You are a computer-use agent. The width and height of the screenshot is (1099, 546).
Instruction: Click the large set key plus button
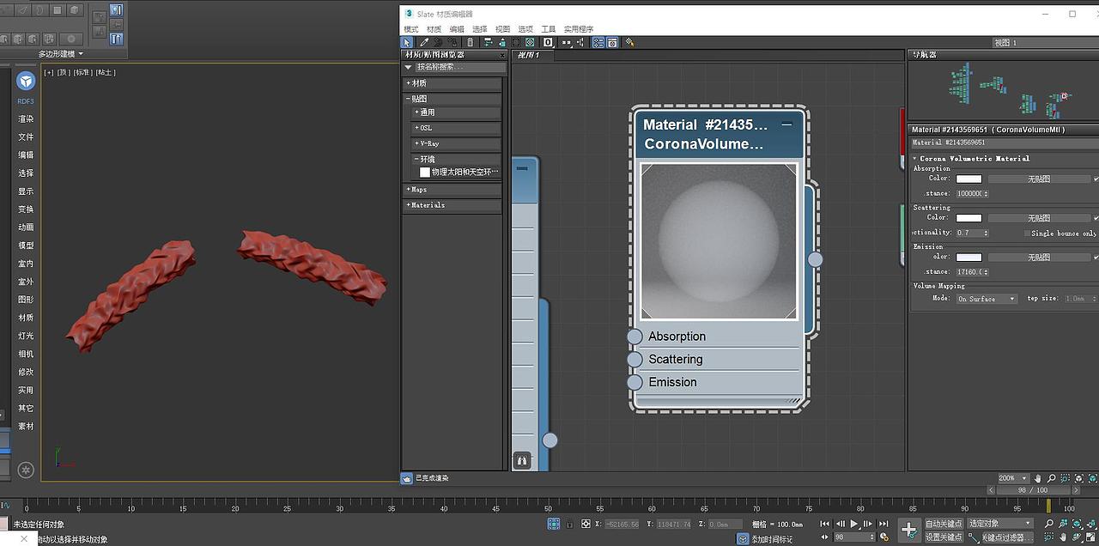click(909, 530)
